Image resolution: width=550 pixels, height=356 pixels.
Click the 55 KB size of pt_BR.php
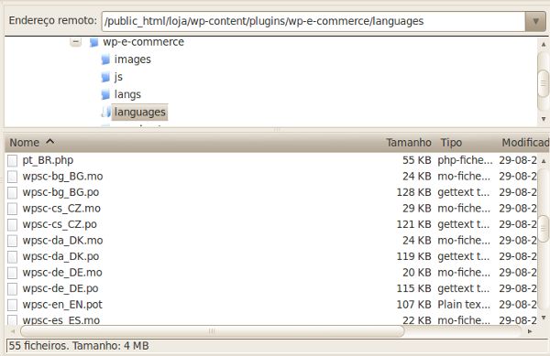click(417, 160)
